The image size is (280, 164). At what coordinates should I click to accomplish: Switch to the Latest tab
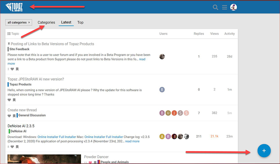pyautogui.click(x=66, y=22)
